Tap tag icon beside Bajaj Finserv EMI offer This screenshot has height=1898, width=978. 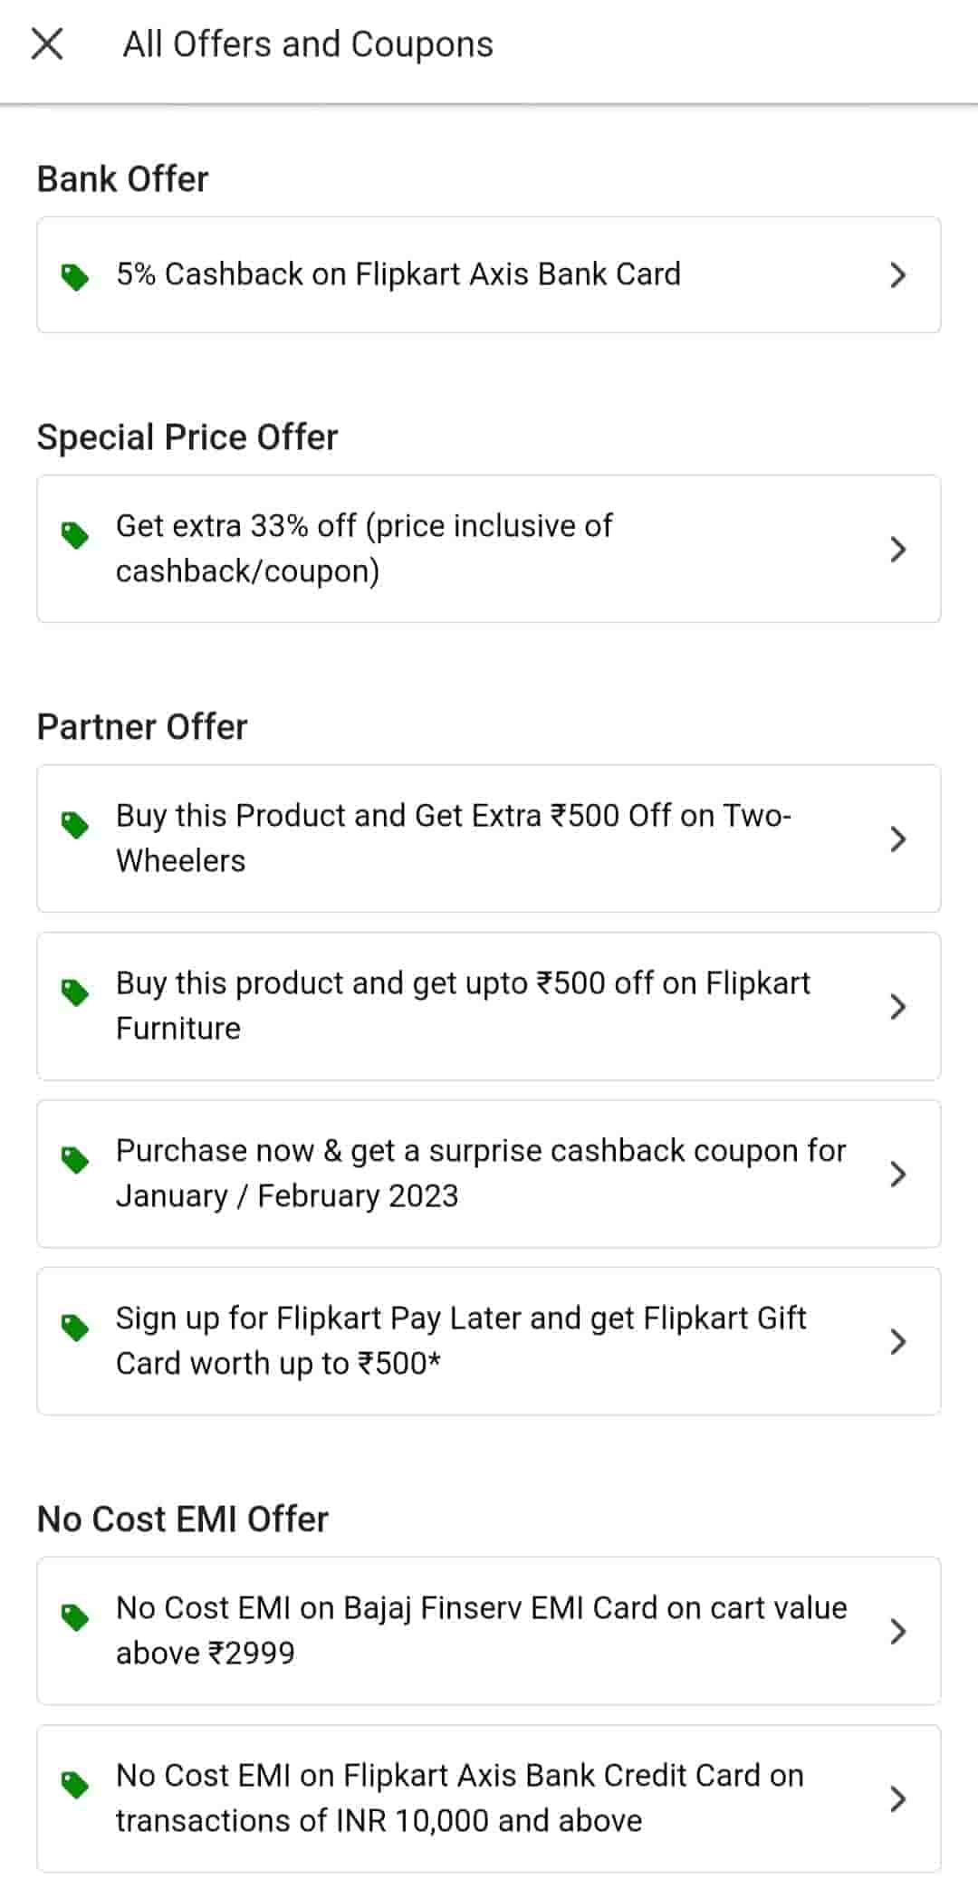74,1617
